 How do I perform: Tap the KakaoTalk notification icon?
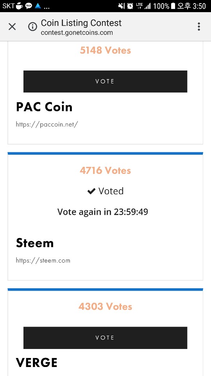click(29, 6)
